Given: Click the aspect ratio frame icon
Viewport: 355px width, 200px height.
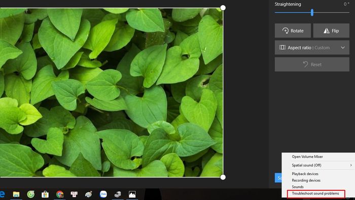Looking at the screenshot, I should pyautogui.click(x=282, y=47).
